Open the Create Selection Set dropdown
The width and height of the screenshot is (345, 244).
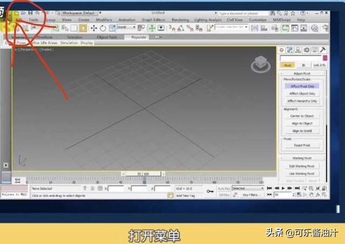231,27
